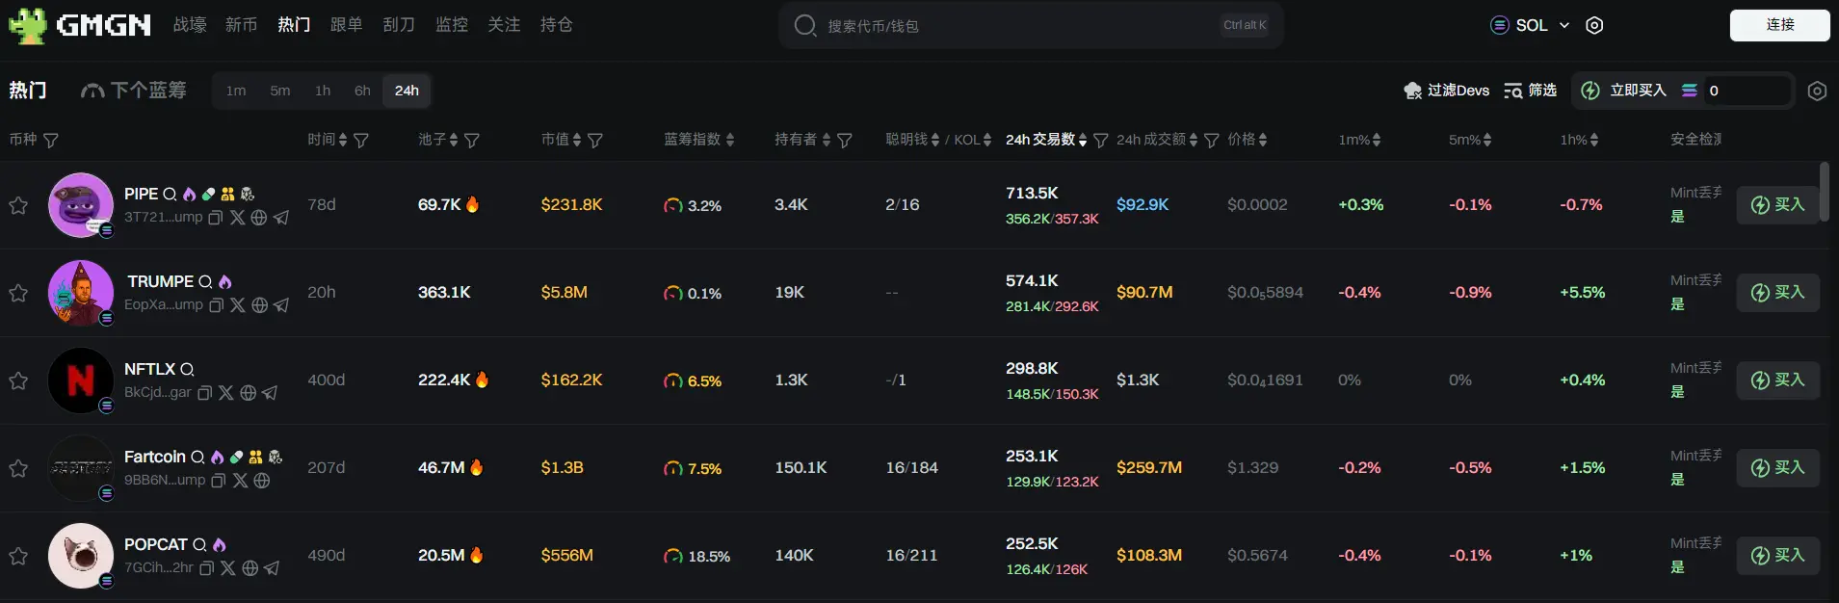
Task: Click the GMGN frog logo
Action: 28,25
